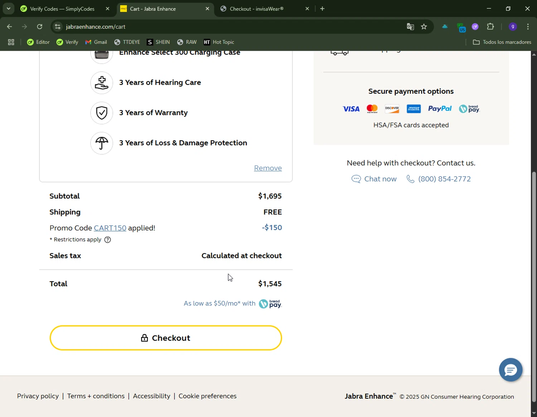Open the RAW bookmark
The width and height of the screenshot is (537, 417).
tap(187, 42)
